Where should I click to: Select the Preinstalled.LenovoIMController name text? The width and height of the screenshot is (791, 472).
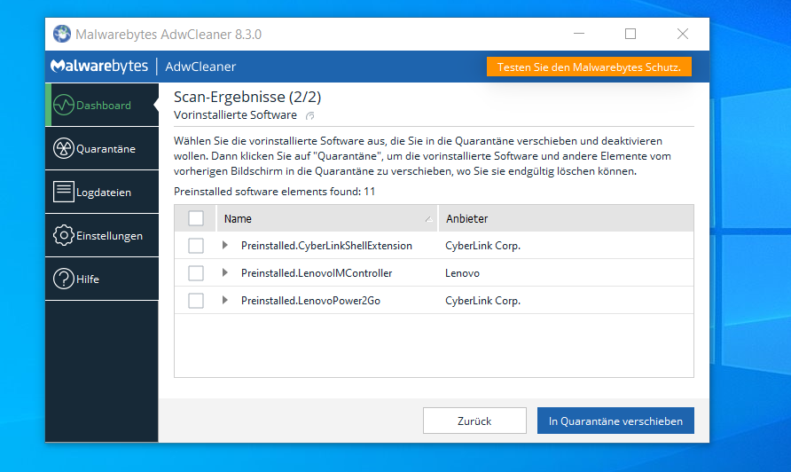317,273
